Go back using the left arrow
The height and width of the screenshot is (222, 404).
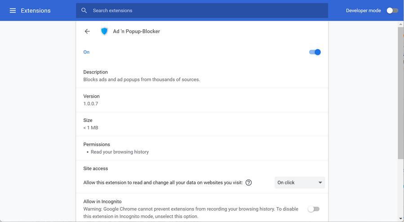click(87, 31)
